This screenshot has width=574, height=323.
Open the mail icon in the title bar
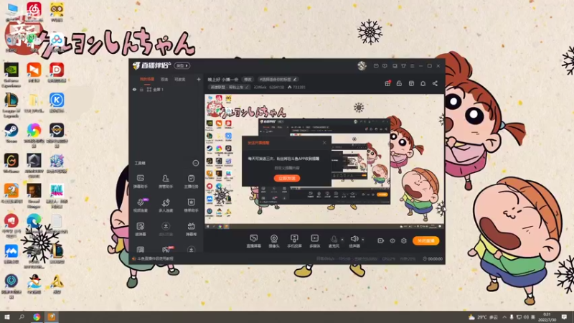point(376,66)
